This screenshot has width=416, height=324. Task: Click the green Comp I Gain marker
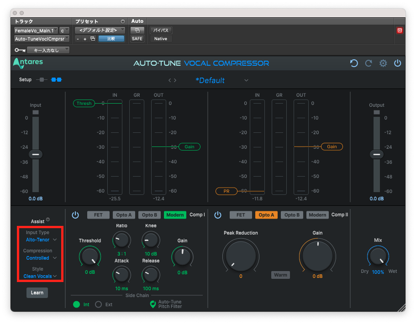coord(190,146)
